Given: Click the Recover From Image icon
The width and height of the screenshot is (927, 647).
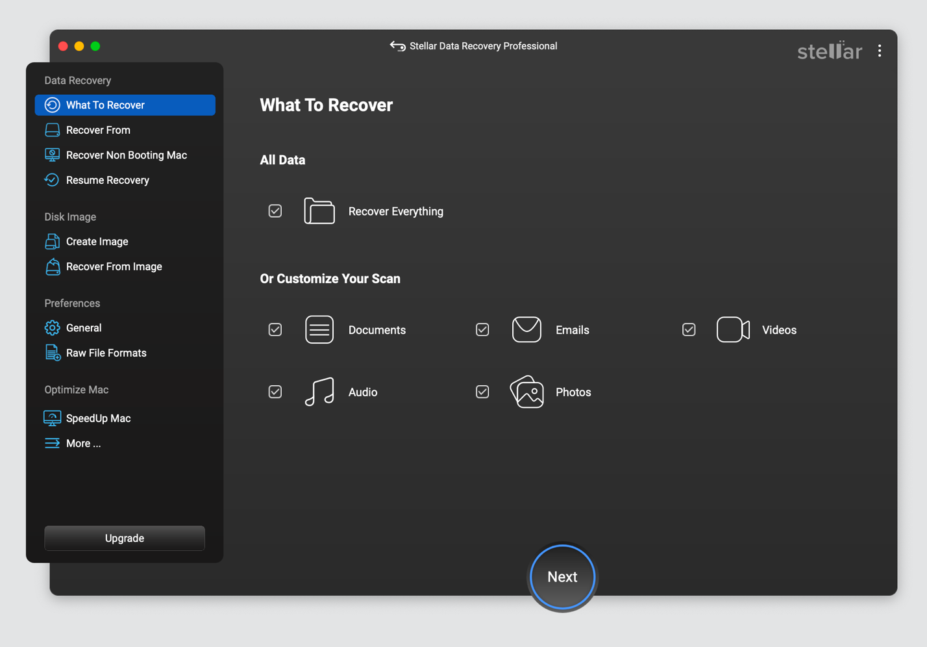Looking at the screenshot, I should (x=52, y=266).
